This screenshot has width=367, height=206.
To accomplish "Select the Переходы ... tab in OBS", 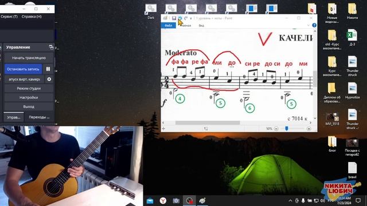I will point(39,117).
